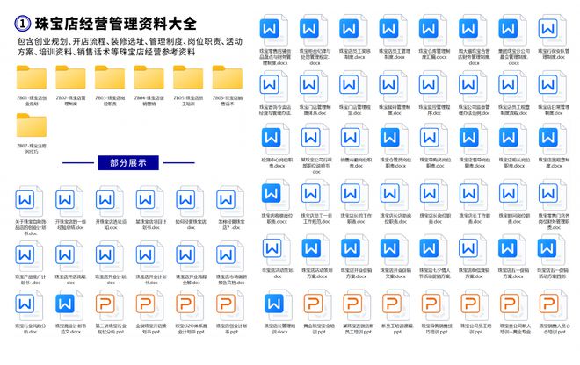Select 珠宝商业计划书范文.docx file
This screenshot has height=365, width=580.
point(69,306)
